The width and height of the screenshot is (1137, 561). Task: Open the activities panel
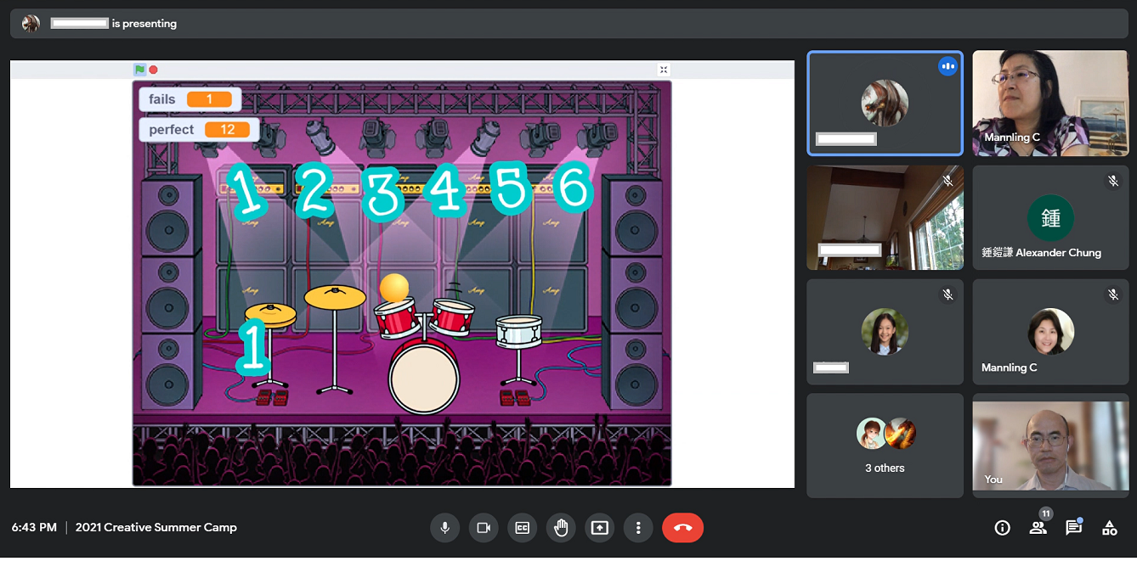point(1109,528)
